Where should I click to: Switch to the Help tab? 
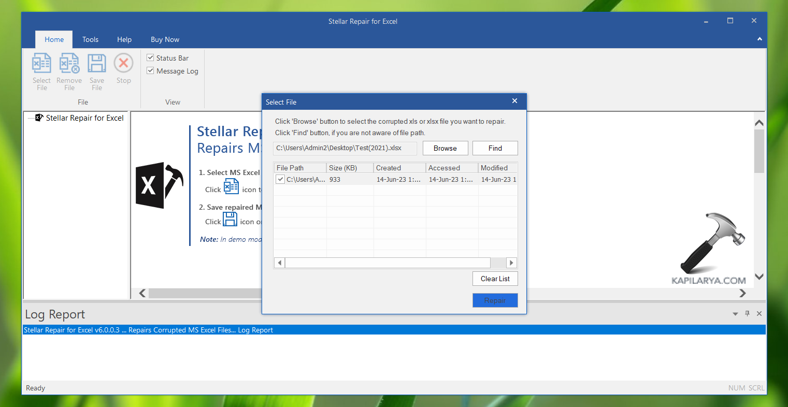(x=124, y=39)
